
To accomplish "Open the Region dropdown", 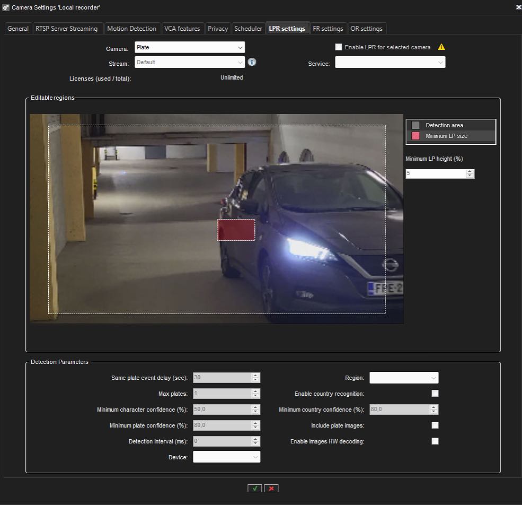I will (404, 378).
